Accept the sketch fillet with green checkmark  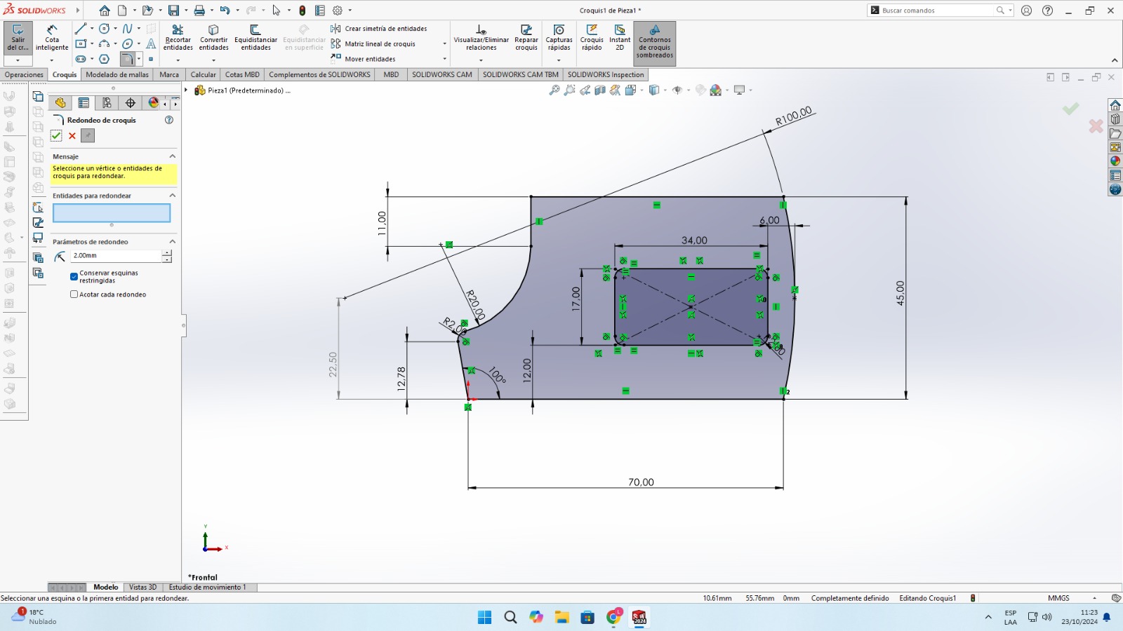coord(56,136)
